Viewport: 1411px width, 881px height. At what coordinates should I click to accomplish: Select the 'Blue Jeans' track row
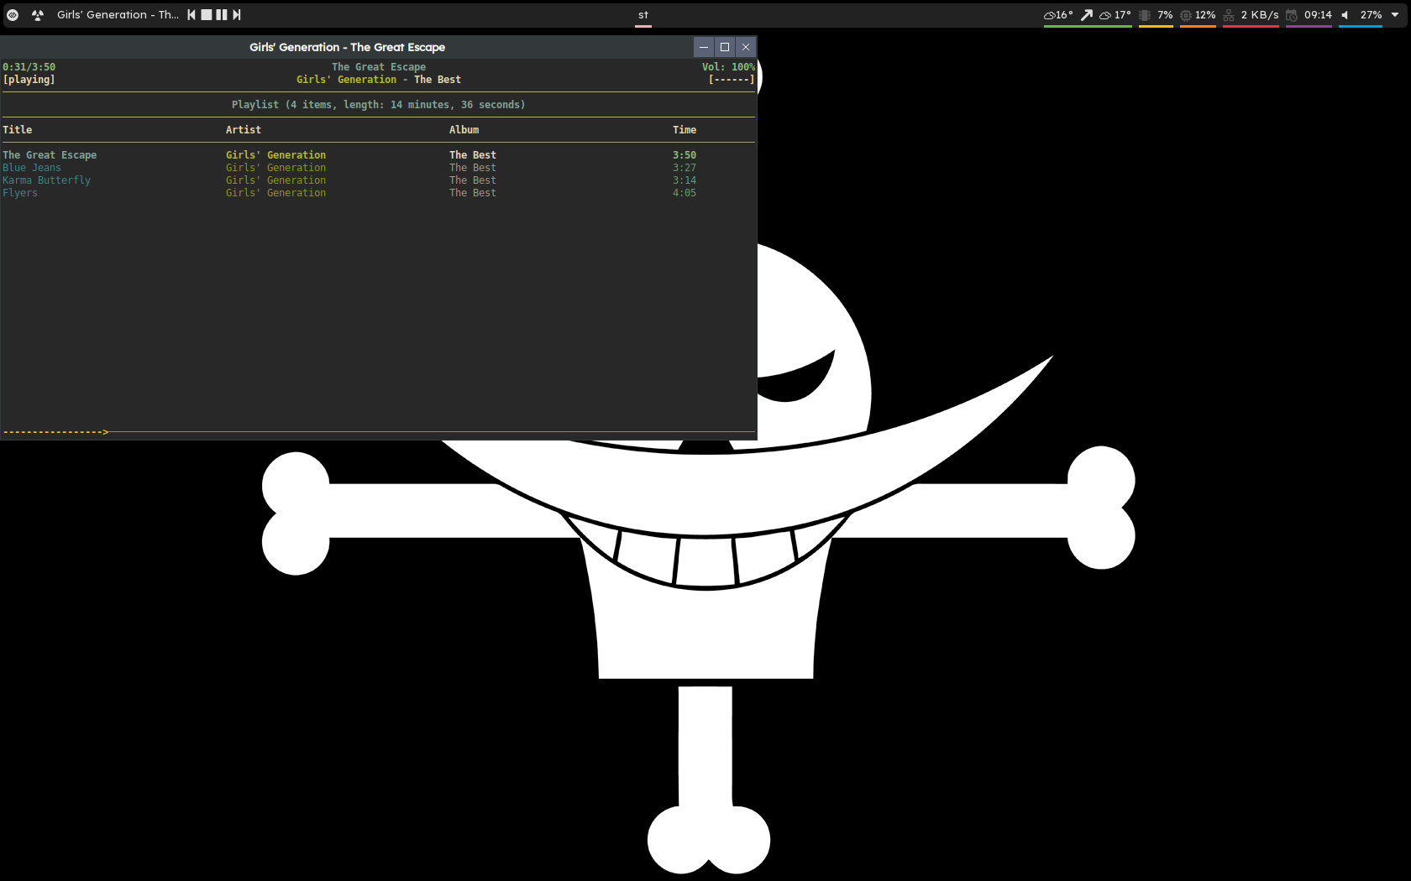pos(378,168)
